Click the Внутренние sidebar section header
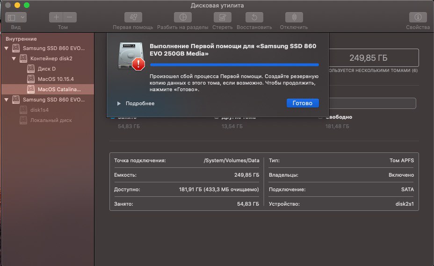434x266 pixels. [21, 39]
